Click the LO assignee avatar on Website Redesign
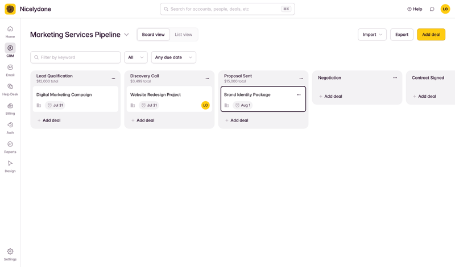455x267 pixels. point(205,105)
